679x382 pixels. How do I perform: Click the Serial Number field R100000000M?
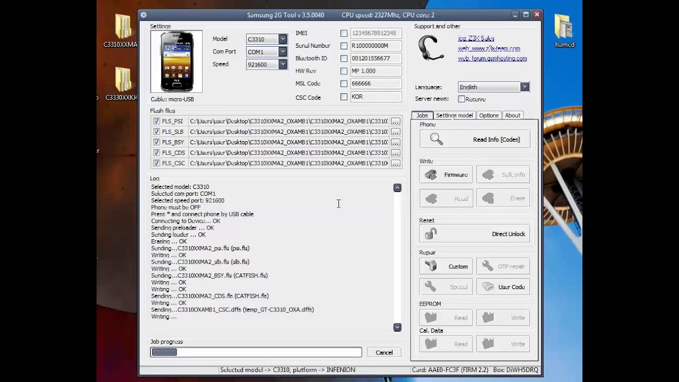pos(376,46)
